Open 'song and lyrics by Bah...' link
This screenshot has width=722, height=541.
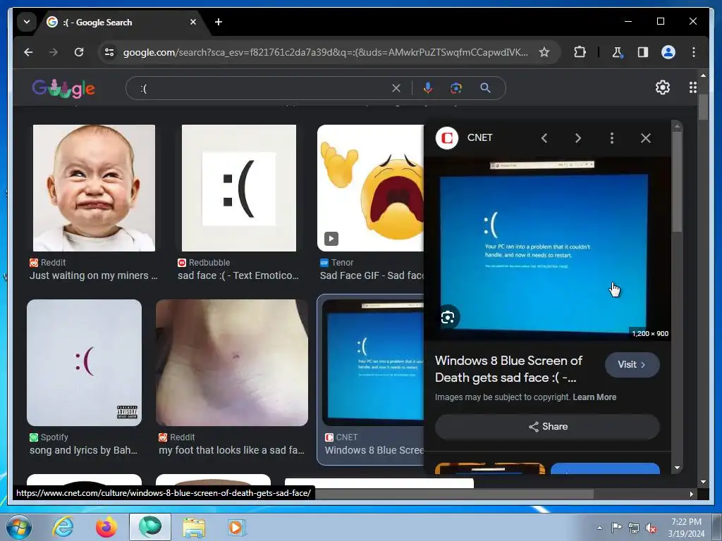pyautogui.click(x=83, y=450)
